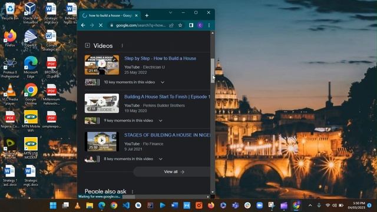The image size is (377, 212).
Task: Play the Perkins Builder Brothers thumbnail
Action: coord(102,103)
